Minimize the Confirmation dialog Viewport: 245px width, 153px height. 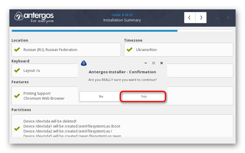146,63
